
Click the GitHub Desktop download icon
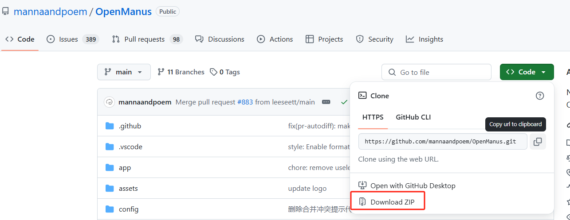pos(362,186)
